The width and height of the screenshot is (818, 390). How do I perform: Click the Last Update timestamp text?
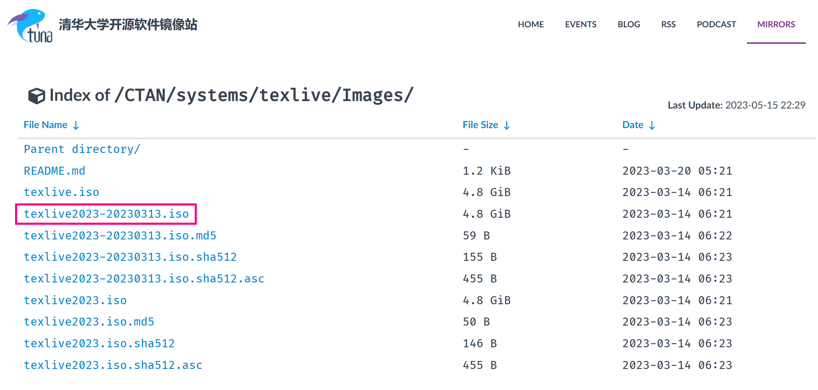[x=736, y=105]
